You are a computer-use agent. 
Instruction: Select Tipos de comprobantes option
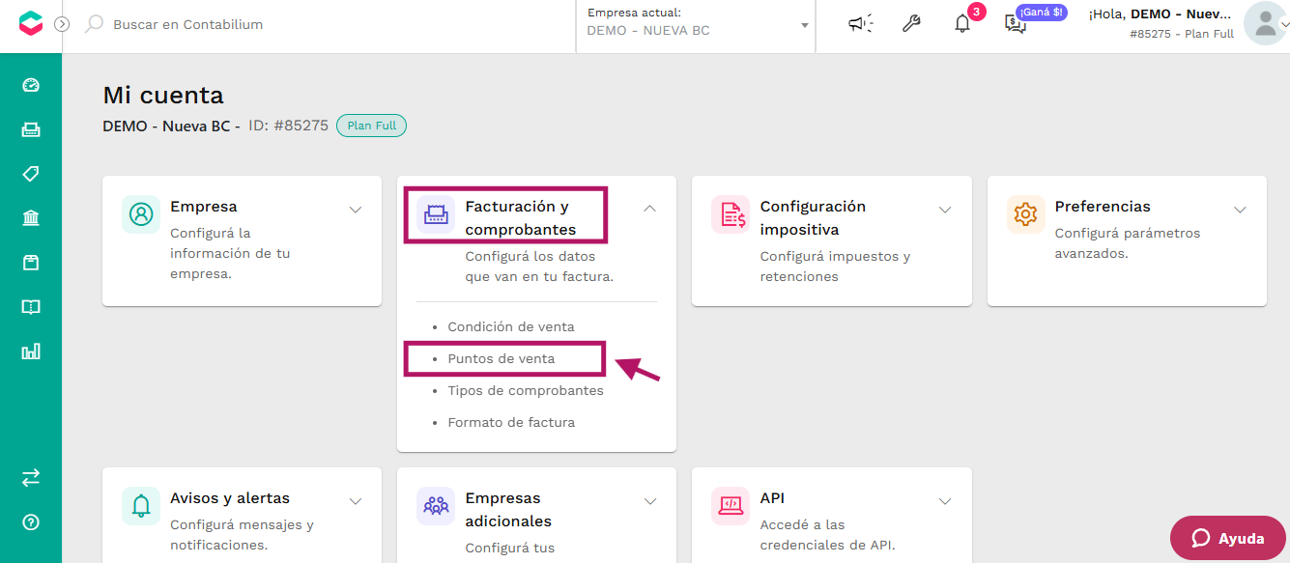click(526, 390)
